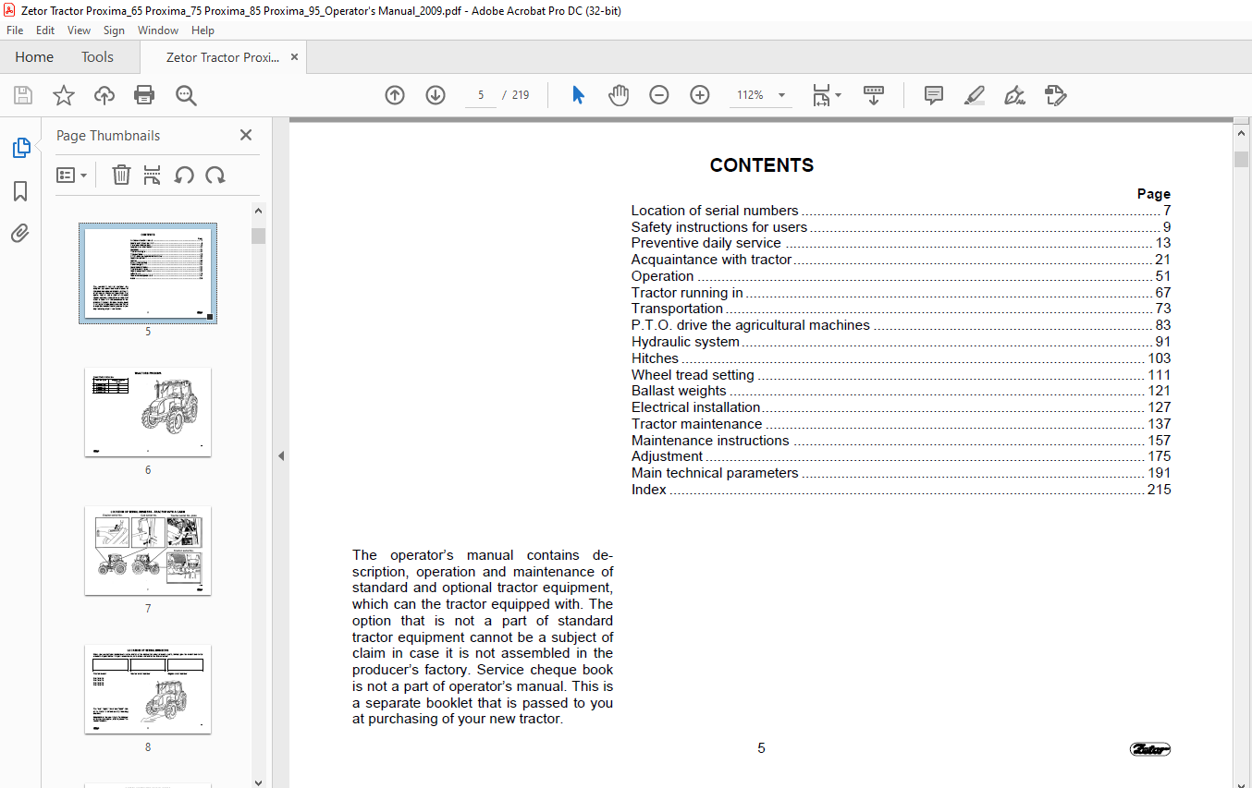Click 'Location of serial numbers' contents entry

715,211
